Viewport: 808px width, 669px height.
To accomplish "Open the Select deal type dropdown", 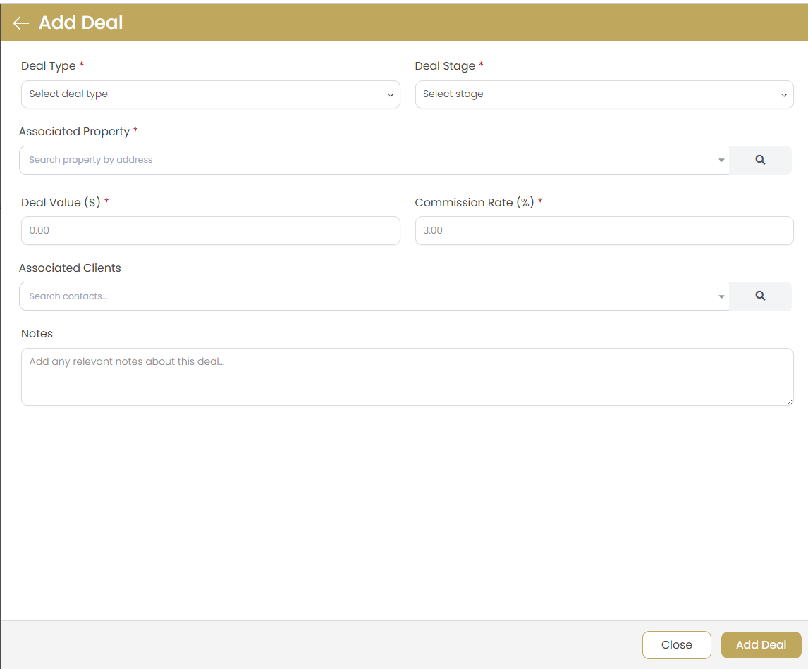I will [210, 94].
